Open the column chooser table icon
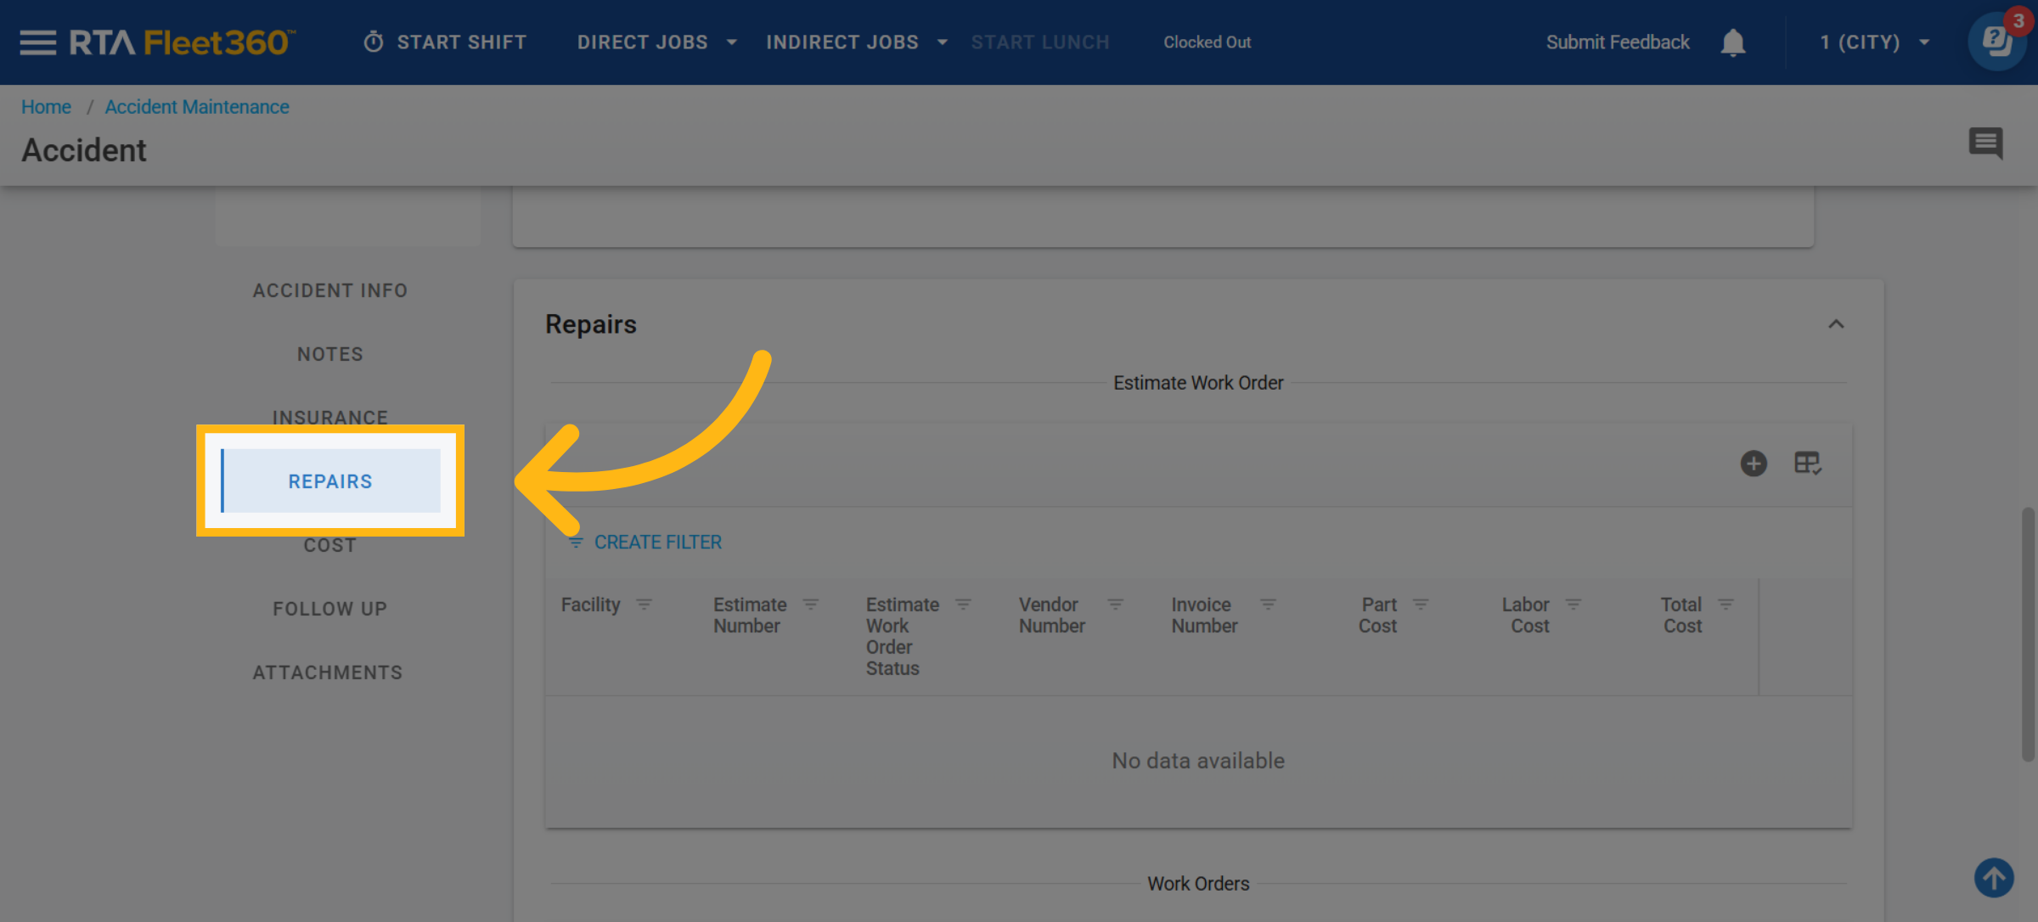2038x922 pixels. tap(1807, 464)
